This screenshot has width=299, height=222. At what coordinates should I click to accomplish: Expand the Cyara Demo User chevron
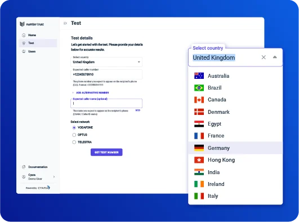pyautogui.click(x=54, y=177)
